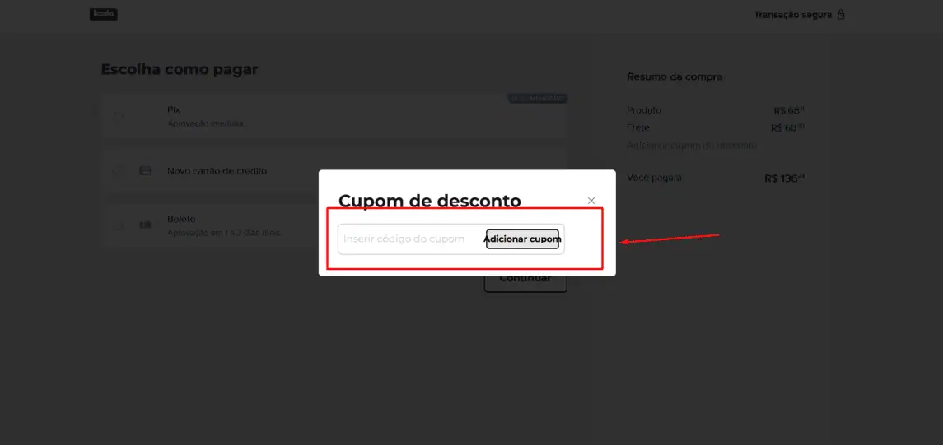The width and height of the screenshot is (943, 445).
Task: Click the Você pagará label
Action: tap(654, 178)
